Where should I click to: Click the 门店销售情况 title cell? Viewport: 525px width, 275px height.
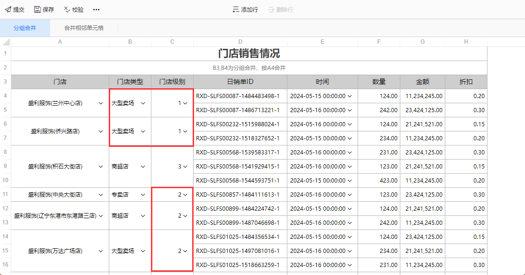pyautogui.click(x=248, y=52)
